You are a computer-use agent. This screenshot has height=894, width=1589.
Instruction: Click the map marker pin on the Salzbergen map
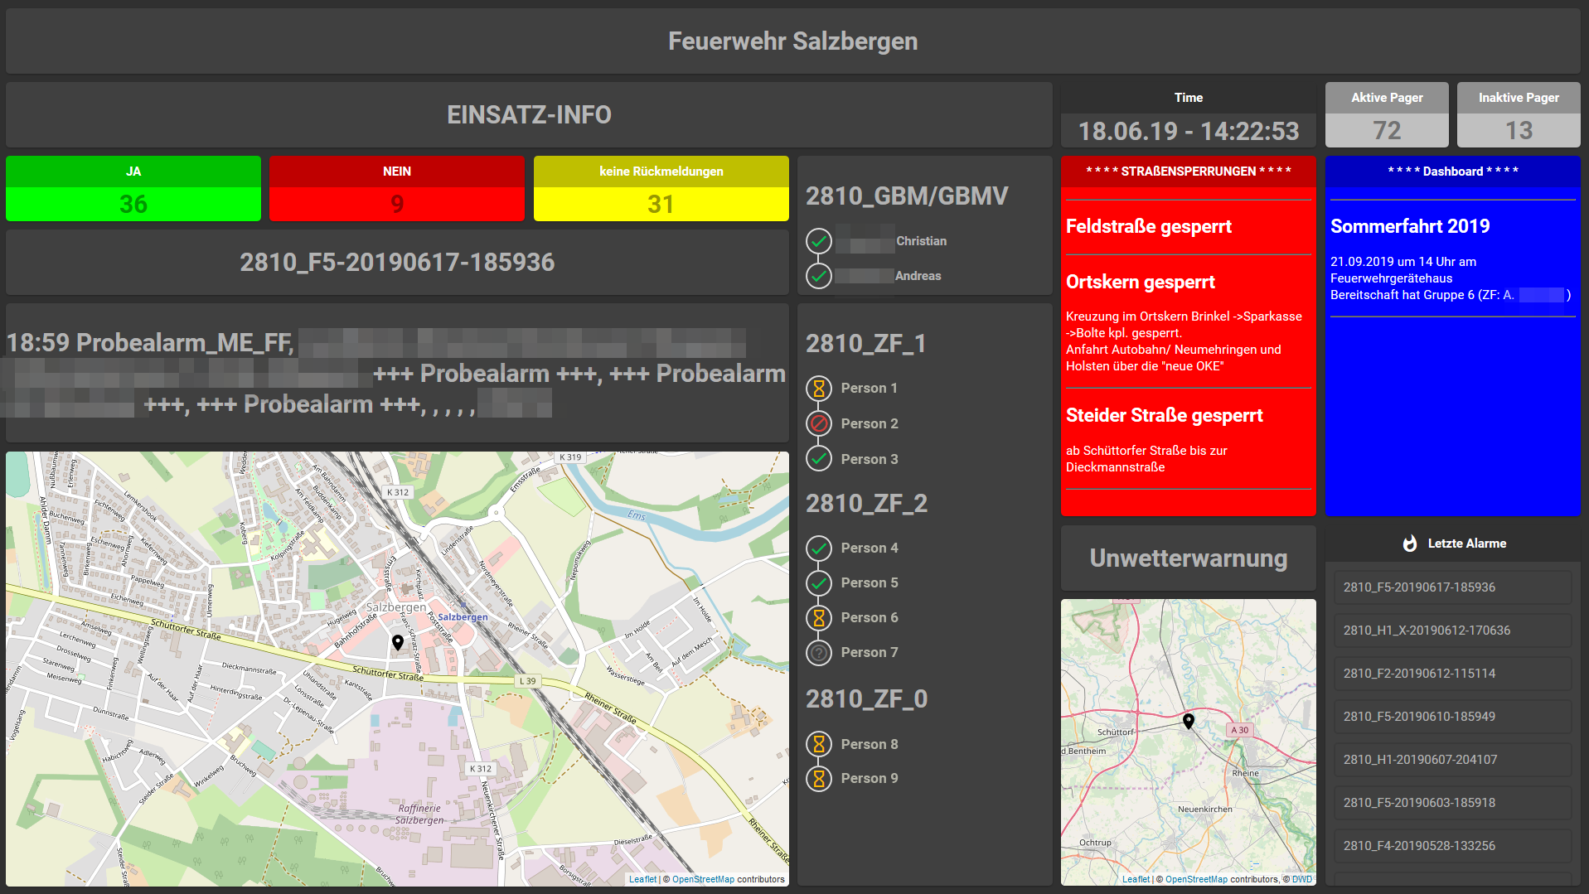tap(398, 640)
